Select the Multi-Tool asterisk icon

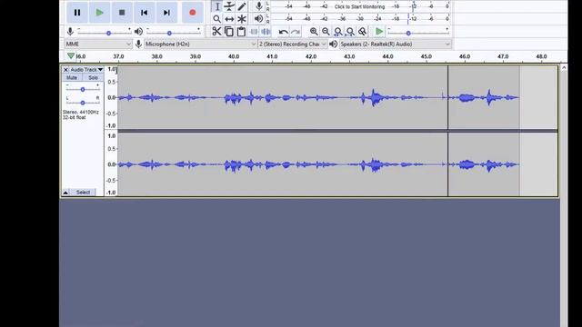(x=242, y=19)
